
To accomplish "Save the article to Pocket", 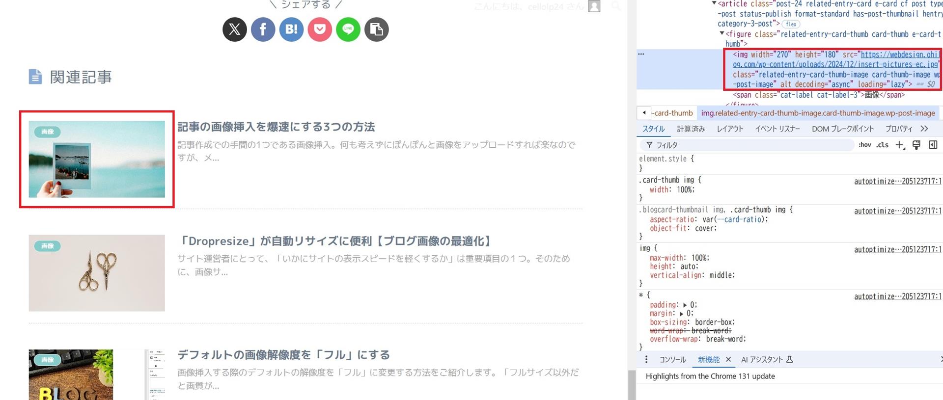I will (320, 29).
